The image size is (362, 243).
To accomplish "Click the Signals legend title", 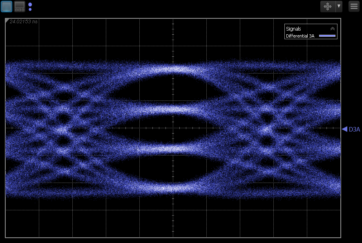I will coord(293,29).
